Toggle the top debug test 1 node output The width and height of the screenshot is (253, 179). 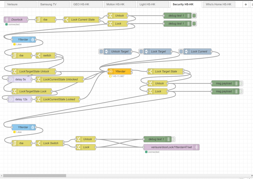point(194,16)
